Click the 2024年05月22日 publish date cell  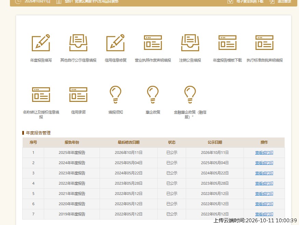(215, 173)
